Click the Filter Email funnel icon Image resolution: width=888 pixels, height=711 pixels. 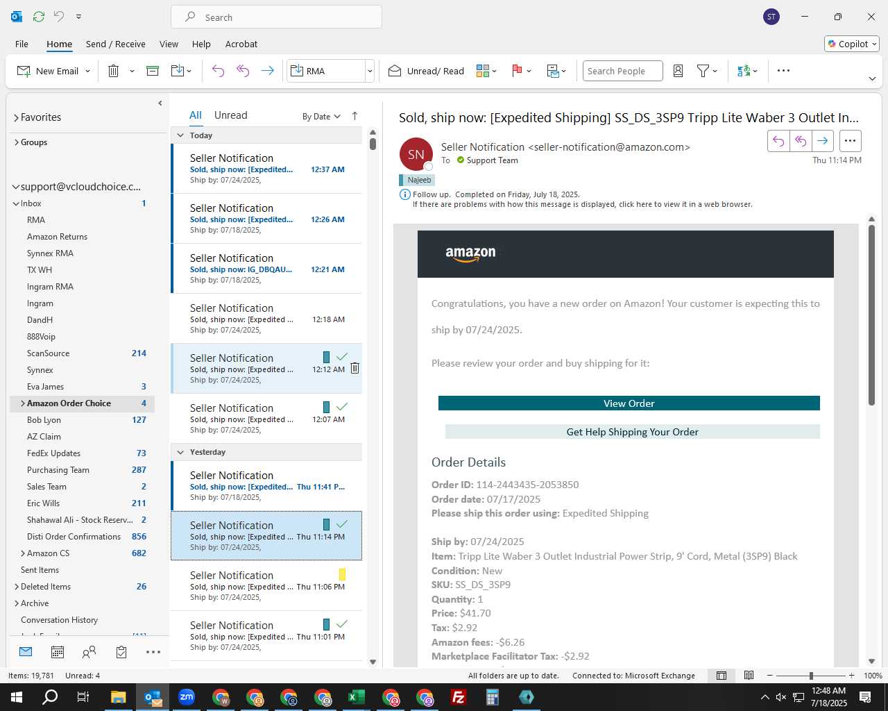(x=703, y=71)
